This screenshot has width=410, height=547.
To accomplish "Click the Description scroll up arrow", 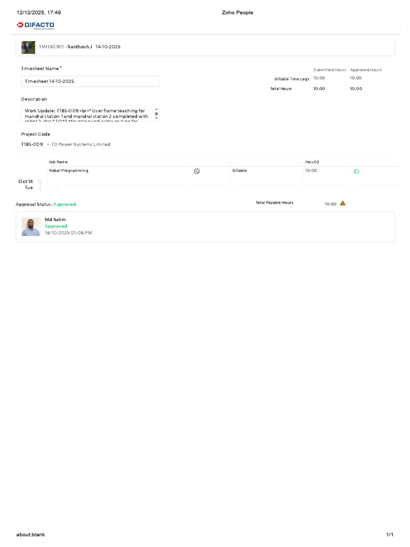I will [x=156, y=109].
